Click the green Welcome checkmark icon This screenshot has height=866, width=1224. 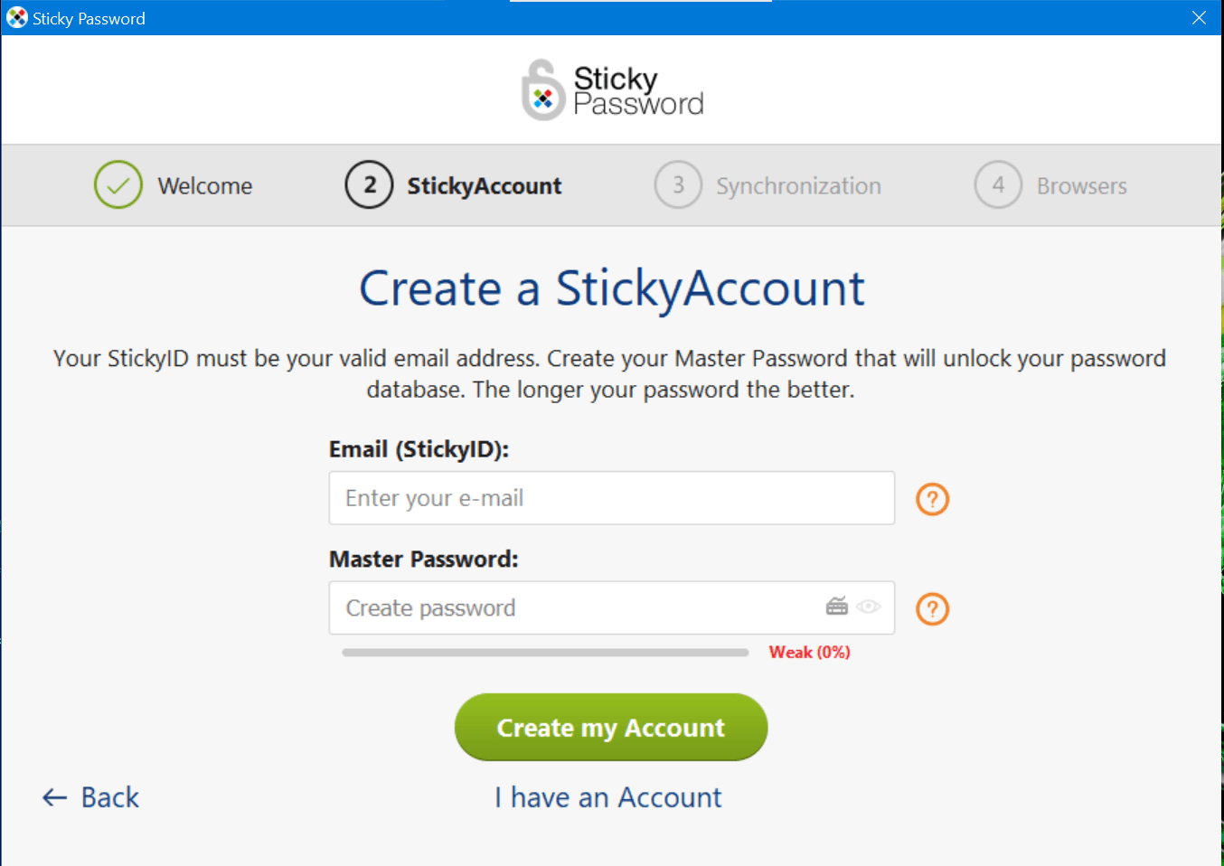(118, 184)
